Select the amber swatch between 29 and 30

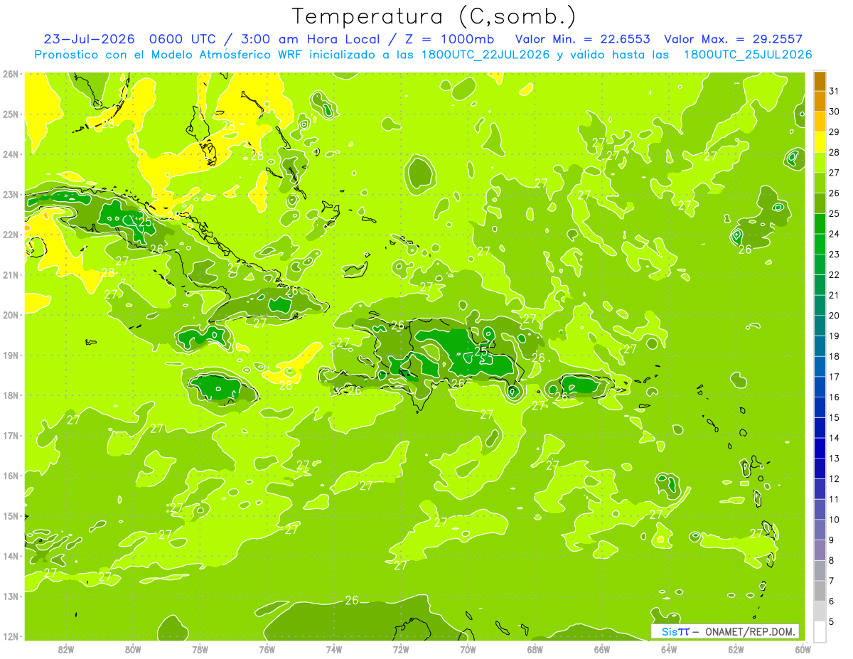coord(820,122)
